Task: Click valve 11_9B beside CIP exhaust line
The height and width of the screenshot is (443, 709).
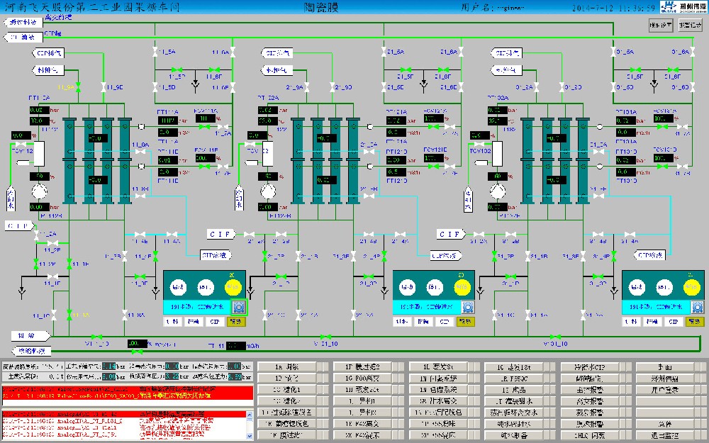Action: click(x=104, y=87)
